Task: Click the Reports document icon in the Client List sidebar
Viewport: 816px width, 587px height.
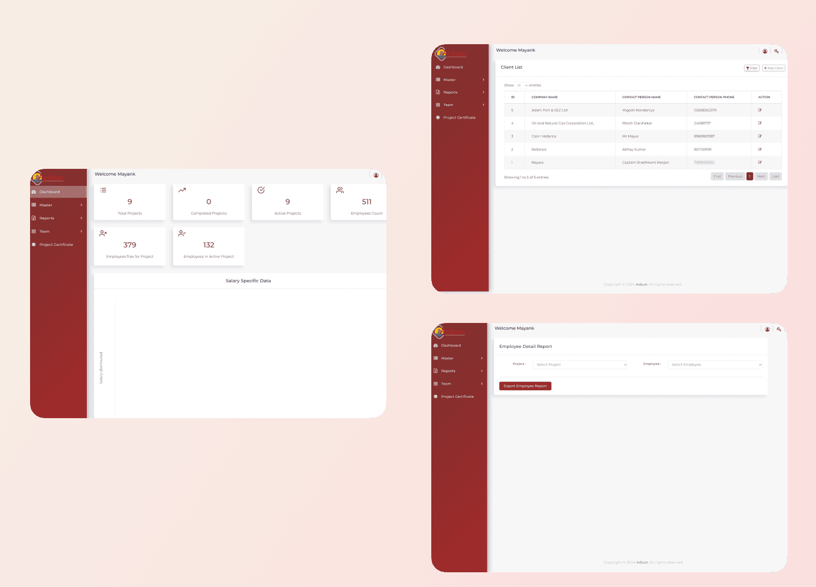Action: point(438,92)
